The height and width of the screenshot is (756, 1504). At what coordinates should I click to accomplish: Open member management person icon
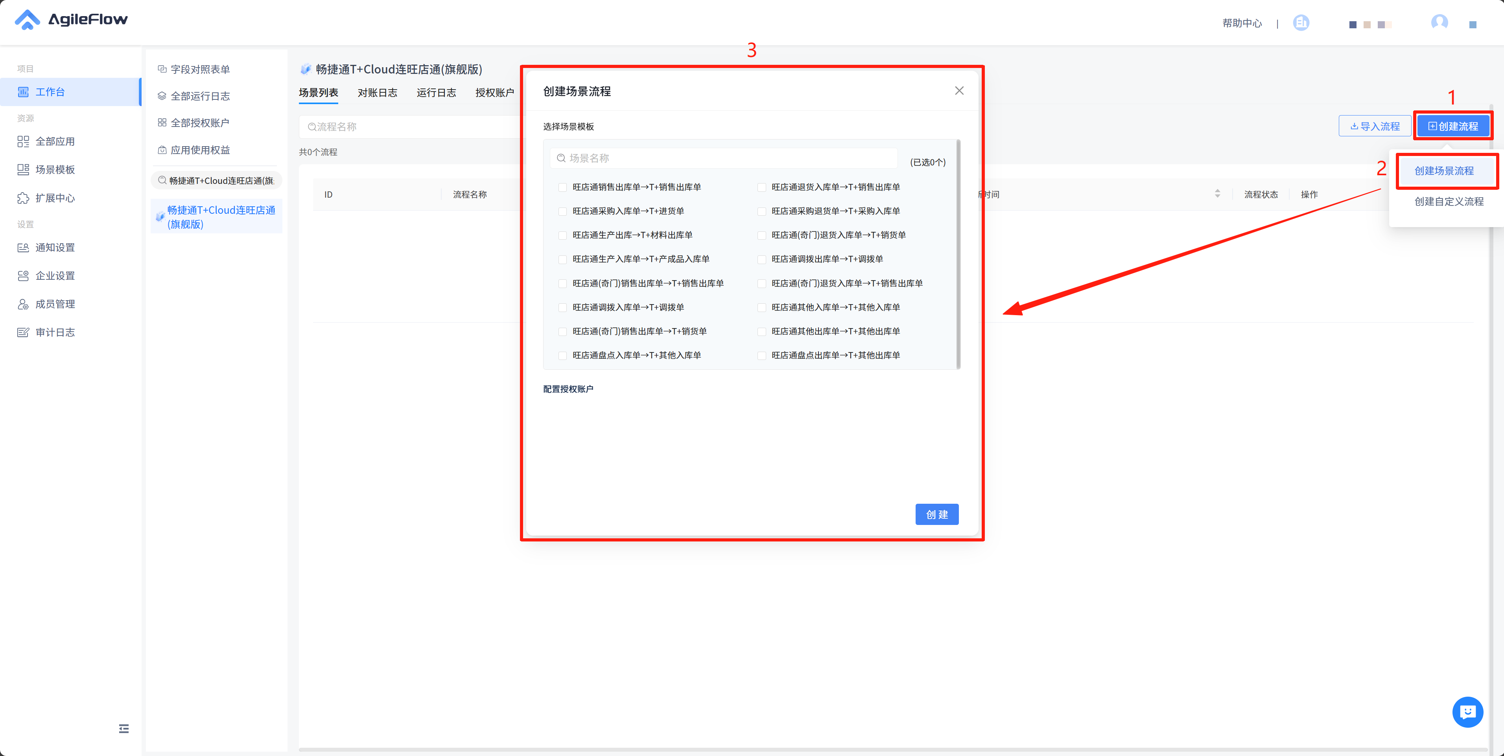coord(23,304)
